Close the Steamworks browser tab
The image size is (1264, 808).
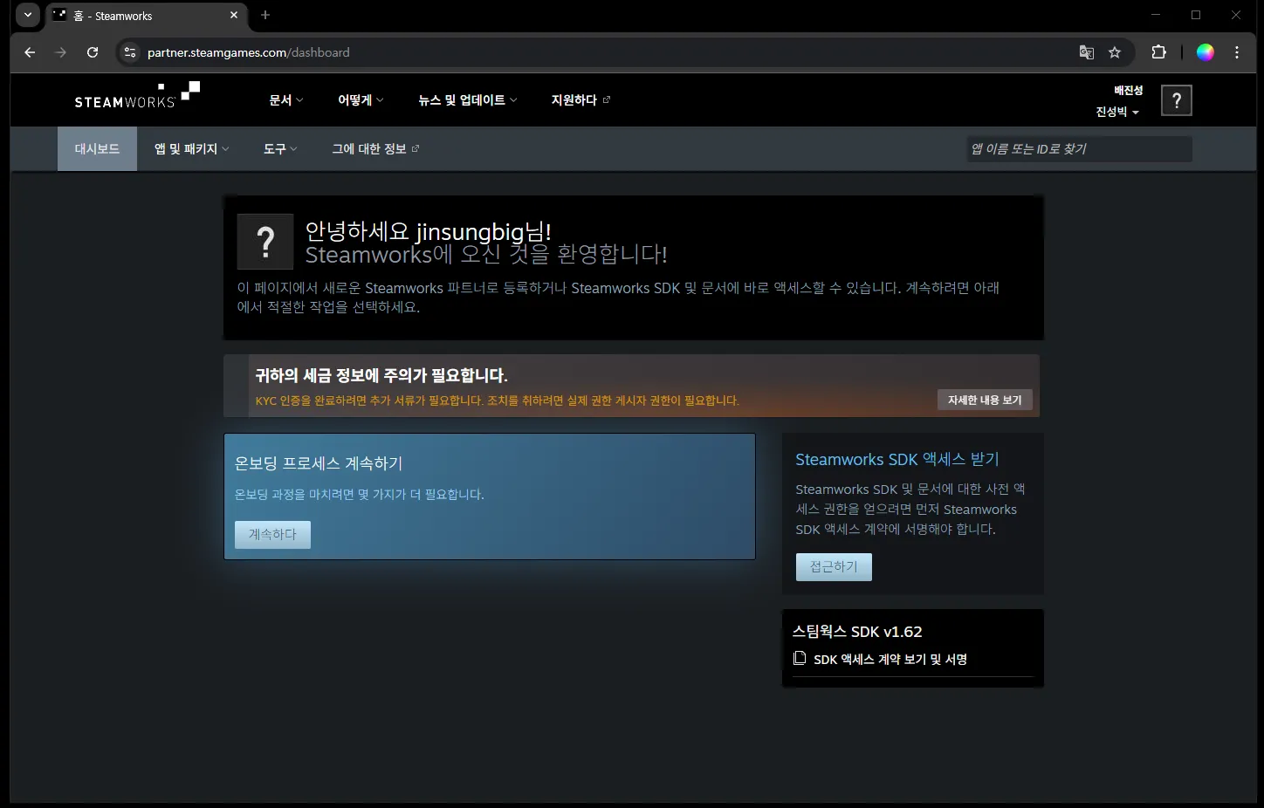click(234, 15)
